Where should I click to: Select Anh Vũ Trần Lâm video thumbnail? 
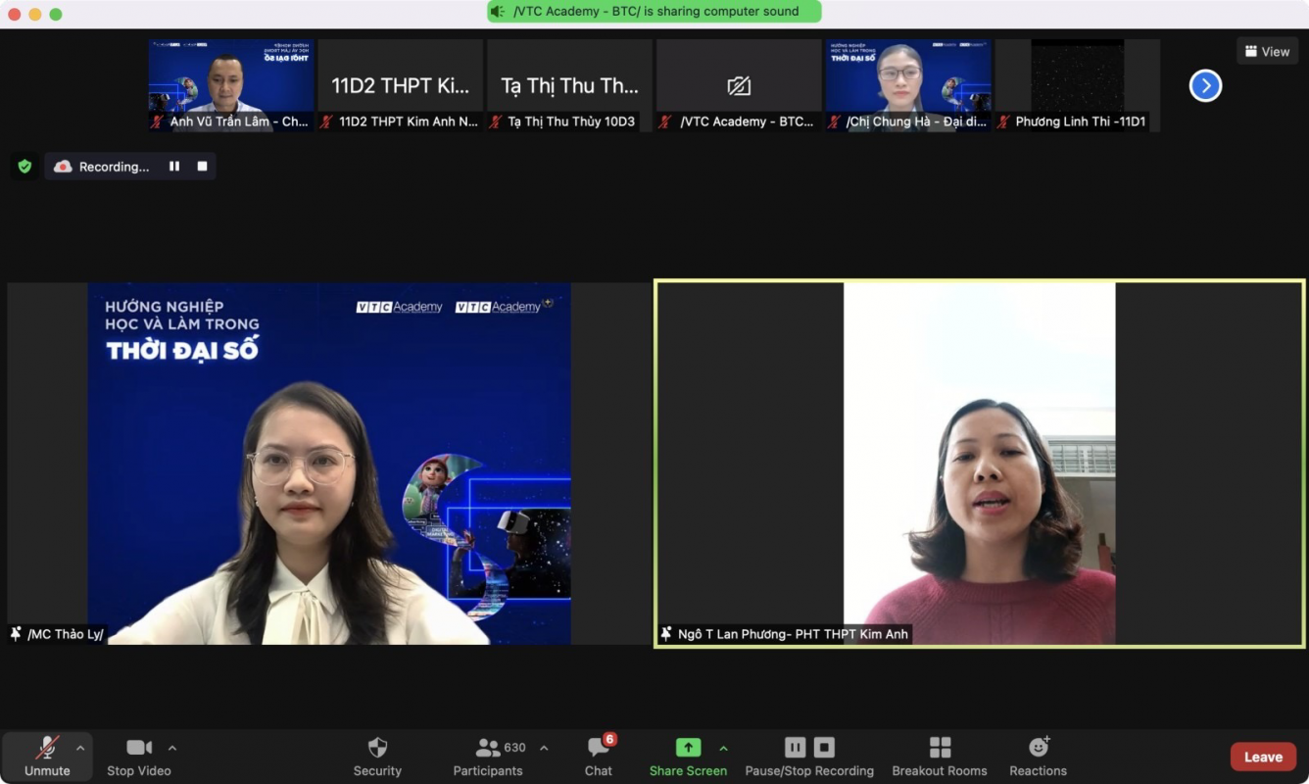click(x=231, y=85)
